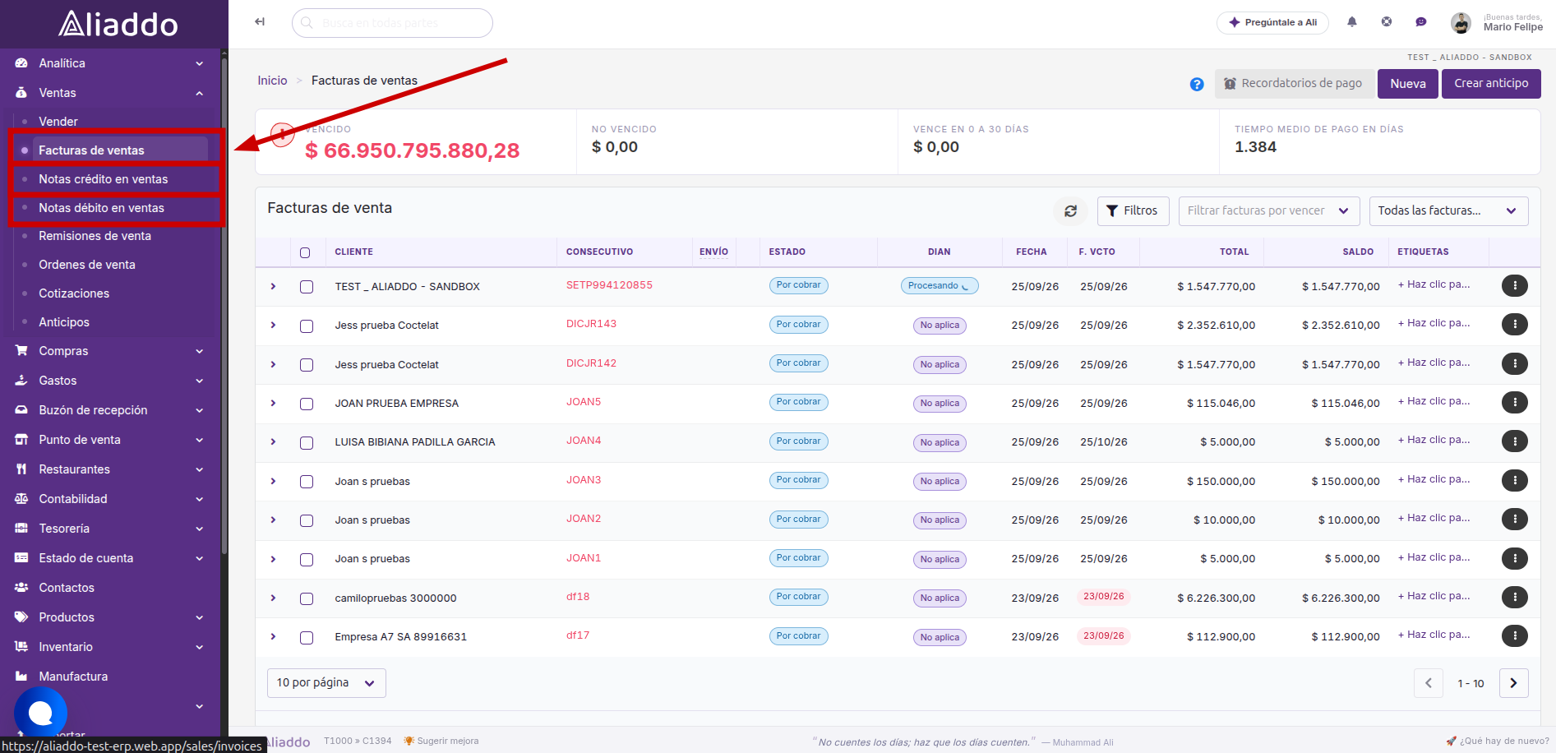Open the support lifebuoy icon in header
Image resolution: width=1556 pixels, height=753 pixels.
[1387, 22]
